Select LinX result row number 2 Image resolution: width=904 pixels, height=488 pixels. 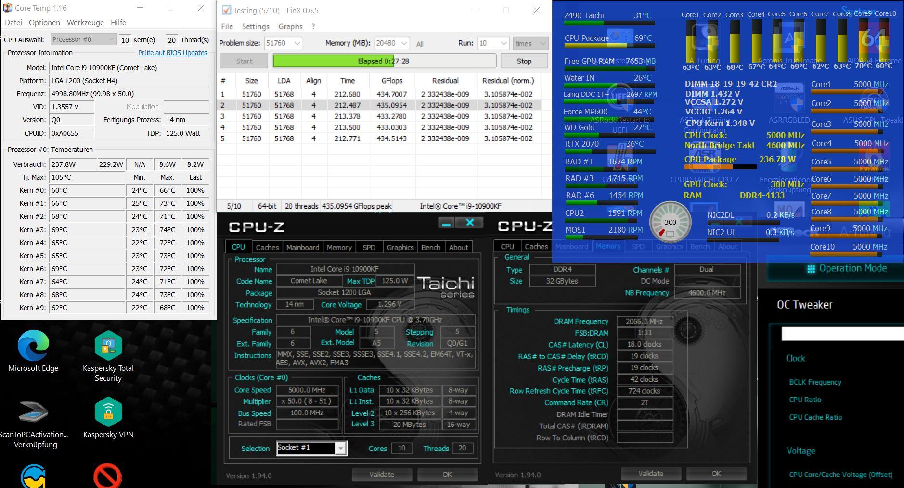pyautogui.click(x=379, y=105)
